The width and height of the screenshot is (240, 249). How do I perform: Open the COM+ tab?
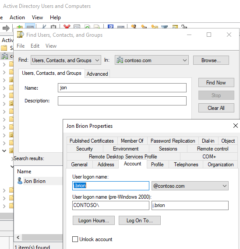pos(209,157)
